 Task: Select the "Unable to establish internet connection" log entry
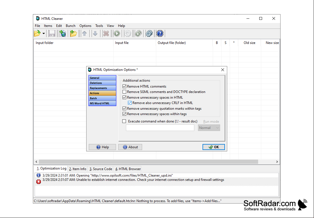coord(157,181)
